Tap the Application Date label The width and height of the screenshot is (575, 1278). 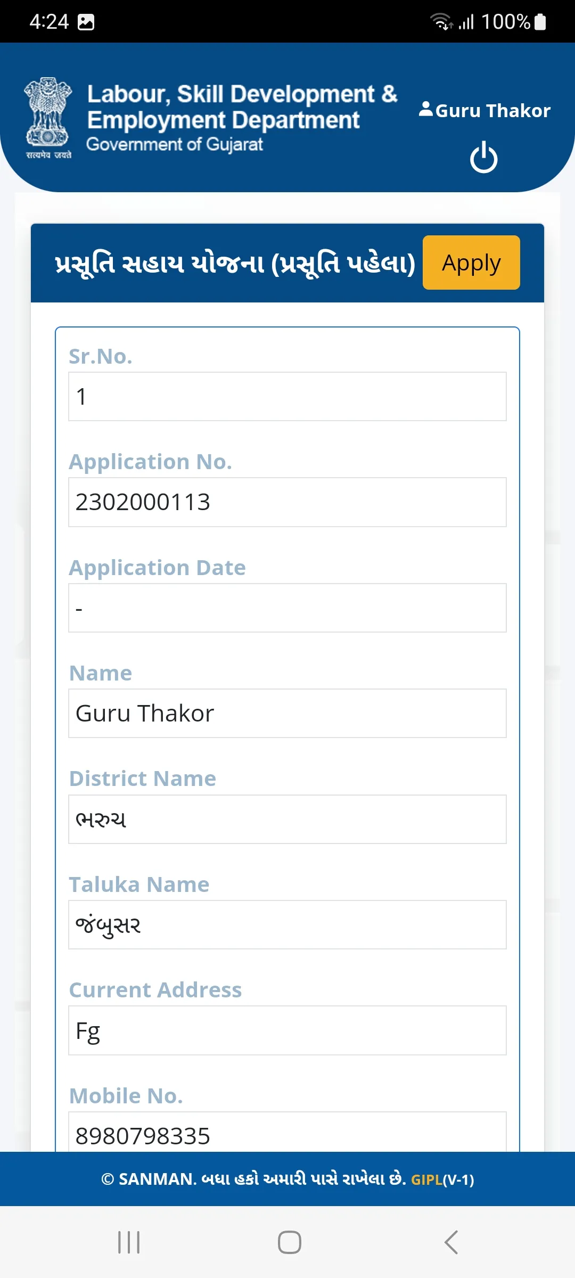click(158, 568)
